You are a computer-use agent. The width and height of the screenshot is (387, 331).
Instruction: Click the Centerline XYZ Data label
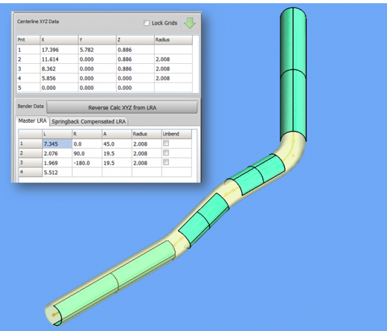point(38,21)
